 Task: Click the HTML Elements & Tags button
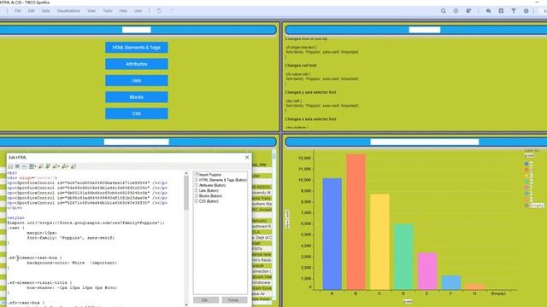[x=137, y=48]
